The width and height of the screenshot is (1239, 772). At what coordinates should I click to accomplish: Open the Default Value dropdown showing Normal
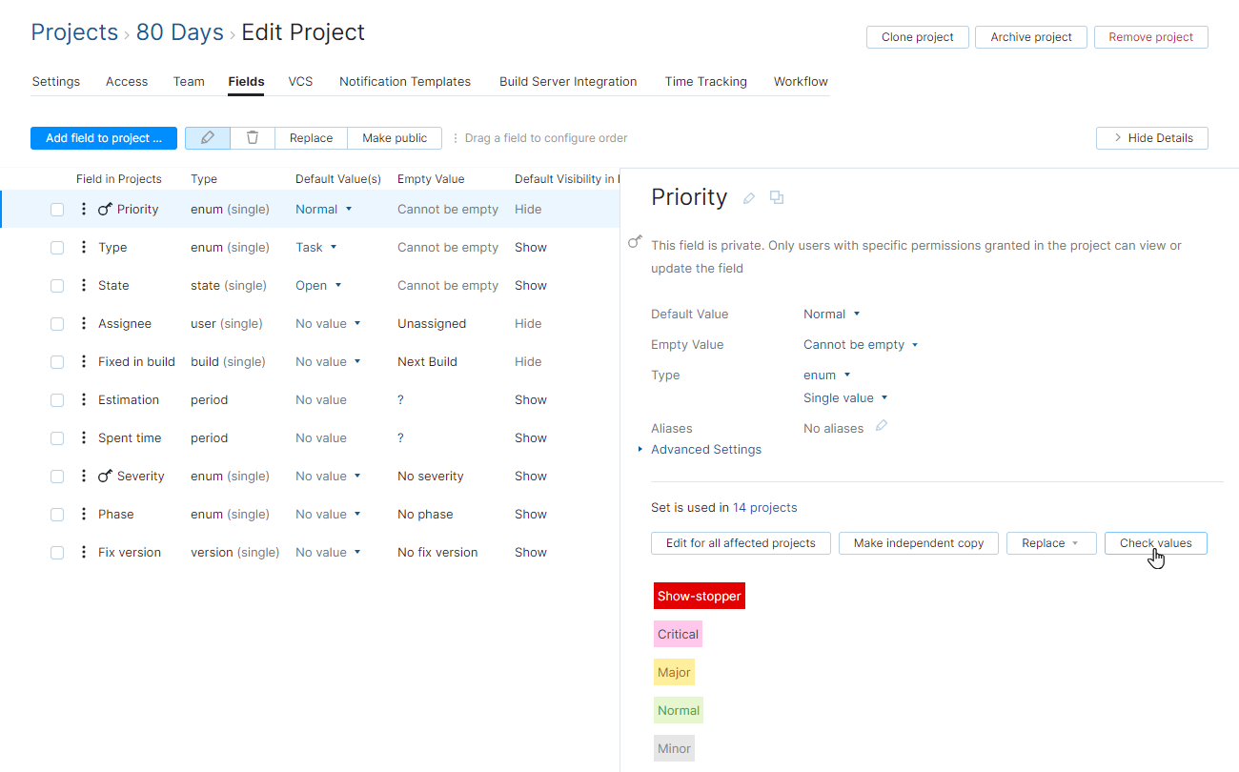coord(831,314)
